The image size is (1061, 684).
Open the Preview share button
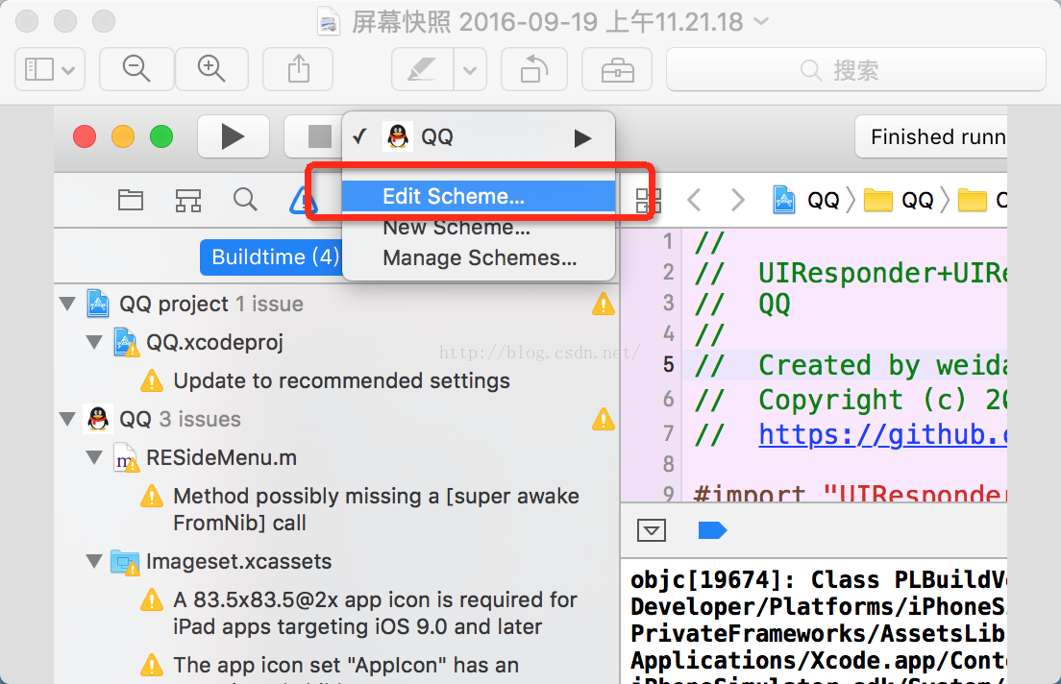298,69
